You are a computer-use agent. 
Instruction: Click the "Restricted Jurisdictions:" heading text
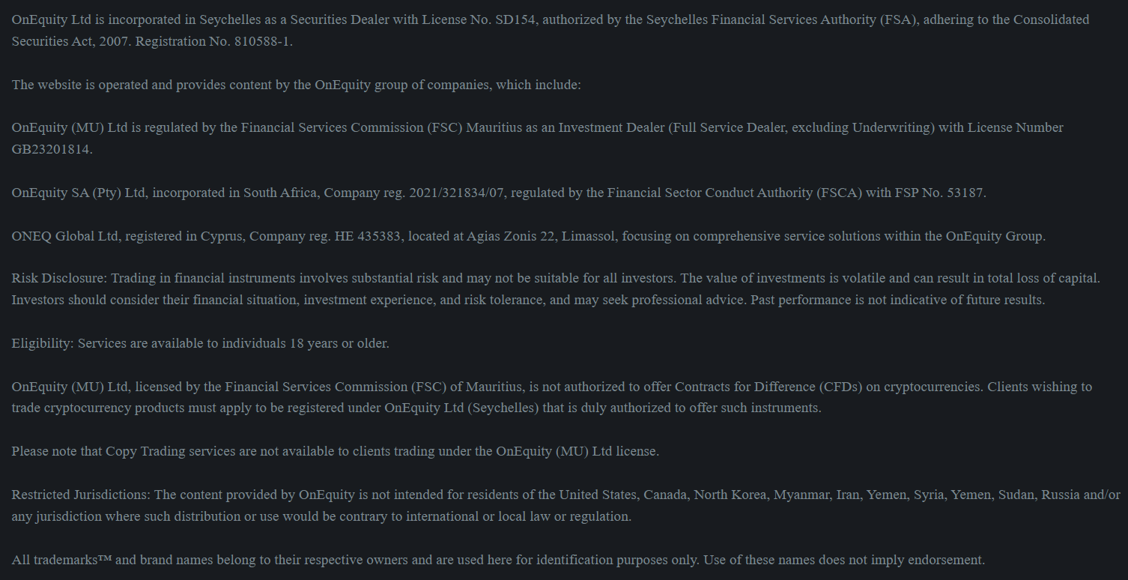point(81,495)
